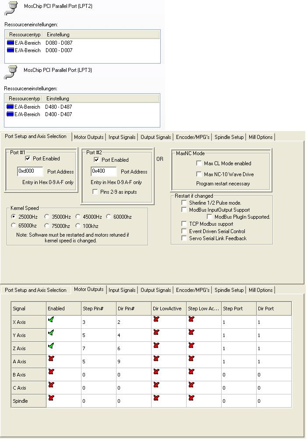Screen dimensions: 307x440
Task: Click Ressourcentyp column header under LPT2
Action: 25,35
